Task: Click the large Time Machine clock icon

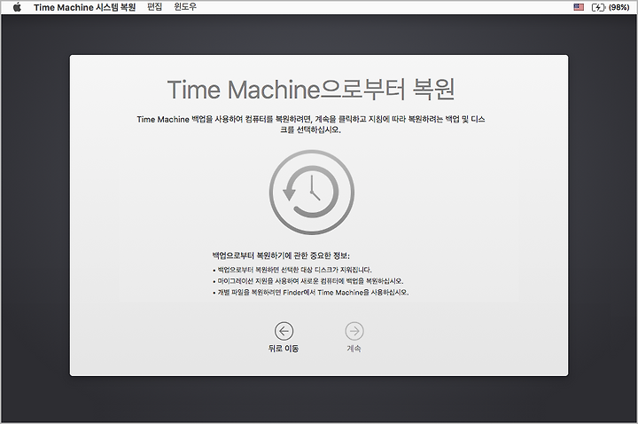Action: pyautogui.click(x=312, y=192)
